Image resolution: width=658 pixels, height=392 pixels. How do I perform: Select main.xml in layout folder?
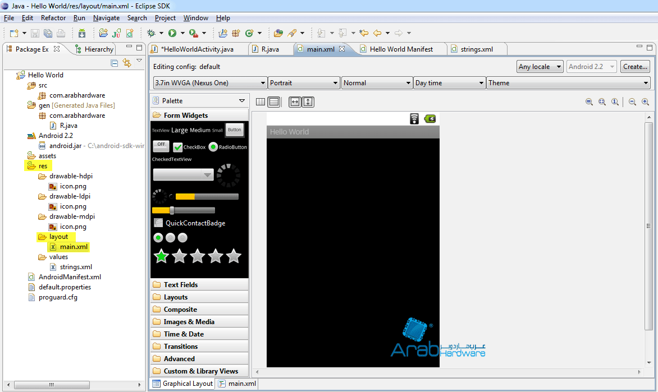[x=69, y=247]
